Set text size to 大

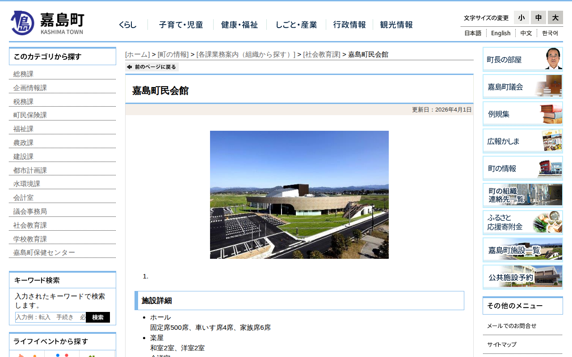click(555, 17)
